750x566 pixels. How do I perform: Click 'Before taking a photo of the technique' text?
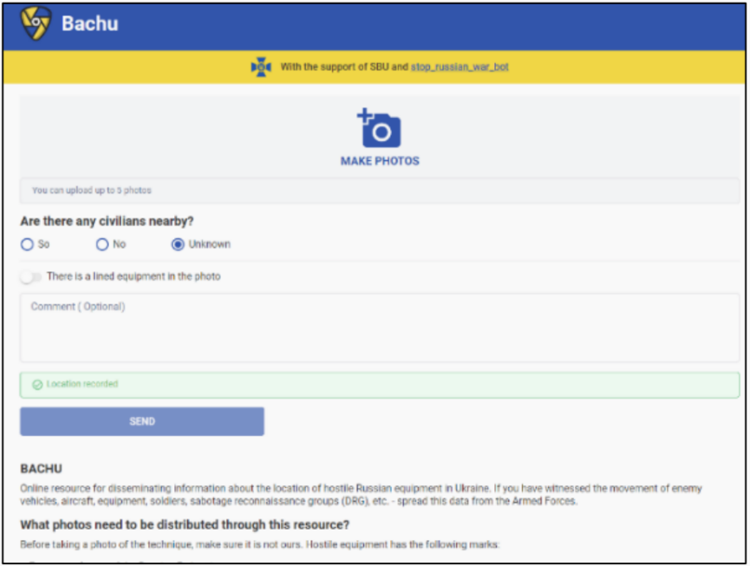260,544
